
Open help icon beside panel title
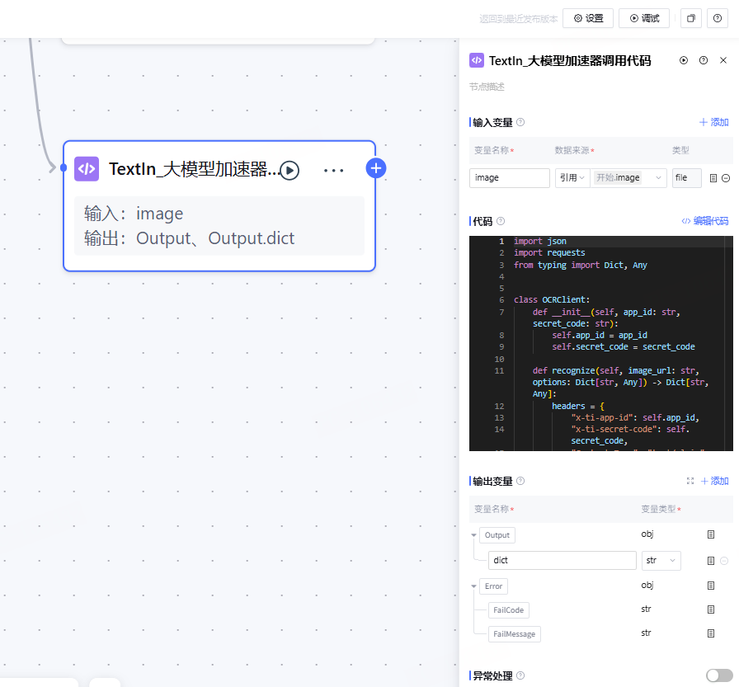704,60
